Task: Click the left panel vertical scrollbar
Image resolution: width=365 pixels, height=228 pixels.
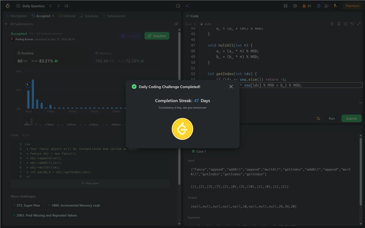Action: (x=179, y=108)
